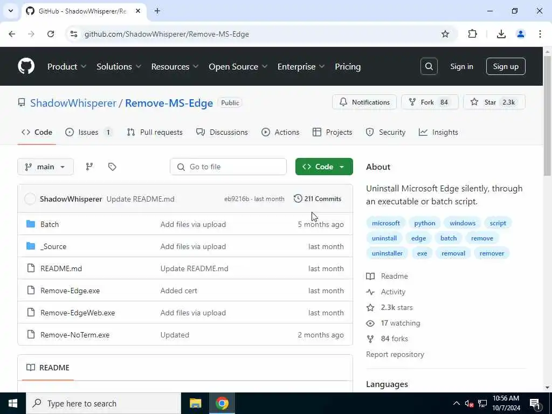Open the Activity link in About
The width and height of the screenshot is (552, 414).
(393, 292)
